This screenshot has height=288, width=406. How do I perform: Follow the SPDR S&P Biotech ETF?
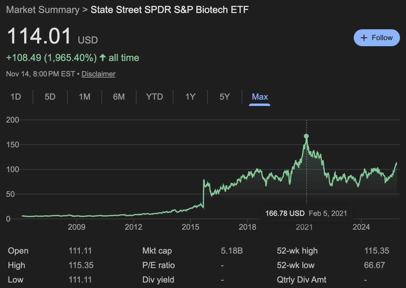coord(377,38)
